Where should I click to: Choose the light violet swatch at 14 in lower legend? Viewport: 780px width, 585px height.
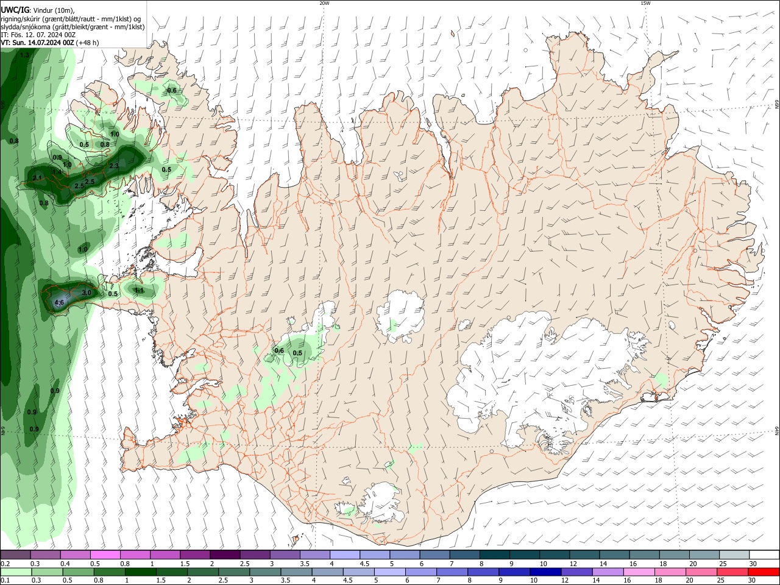(x=608, y=572)
